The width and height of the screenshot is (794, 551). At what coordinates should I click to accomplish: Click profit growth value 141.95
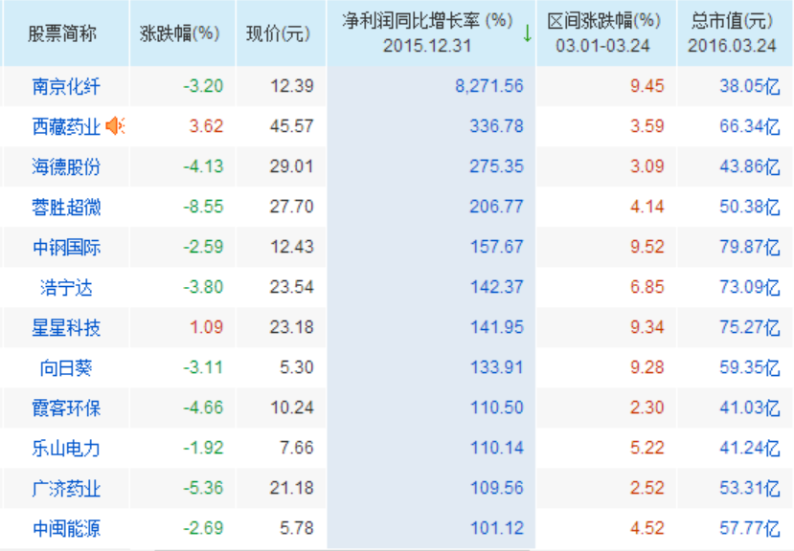coord(497,327)
